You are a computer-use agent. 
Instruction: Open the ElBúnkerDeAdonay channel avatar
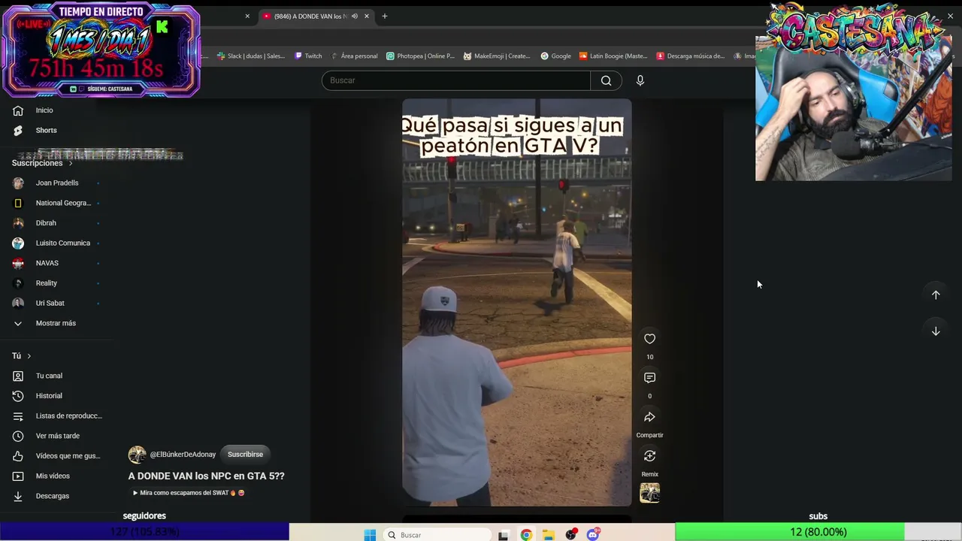tap(137, 455)
